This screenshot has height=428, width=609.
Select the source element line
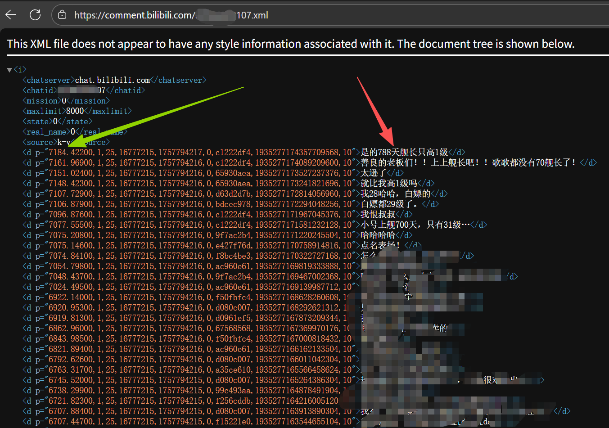66,142
